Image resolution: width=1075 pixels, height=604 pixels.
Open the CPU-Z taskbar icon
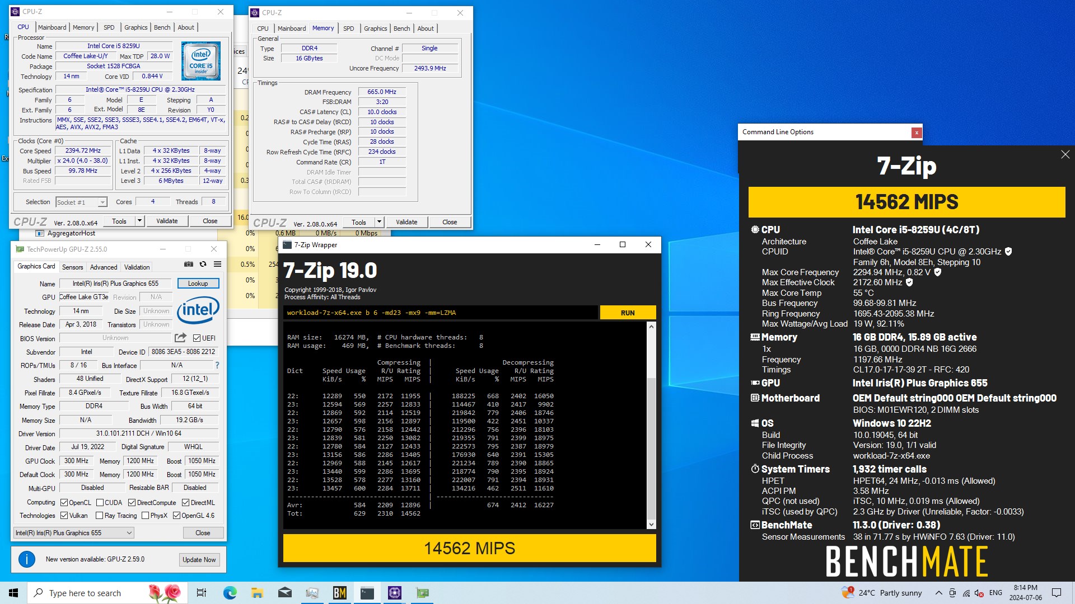pyautogui.click(x=395, y=593)
